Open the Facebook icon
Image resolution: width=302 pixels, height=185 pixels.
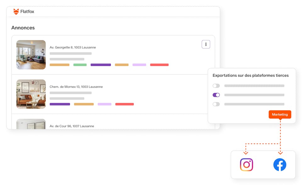pos(280,165)
